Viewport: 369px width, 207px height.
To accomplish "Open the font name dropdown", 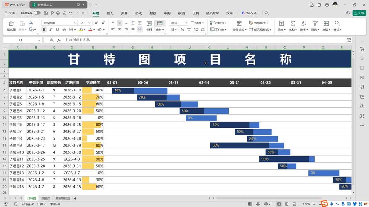I will coord(75,23).
